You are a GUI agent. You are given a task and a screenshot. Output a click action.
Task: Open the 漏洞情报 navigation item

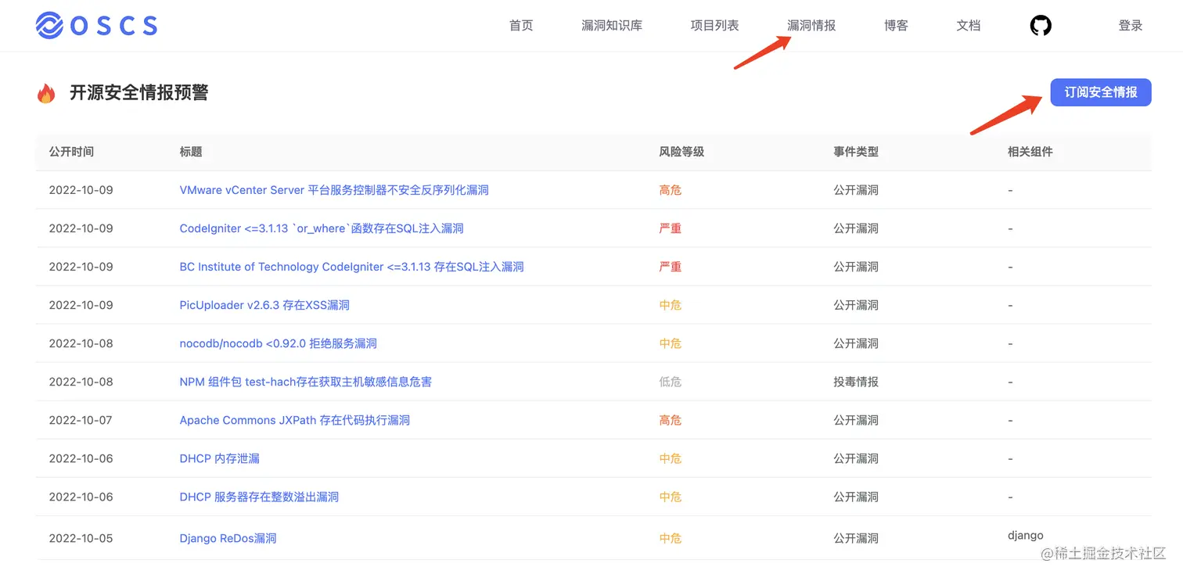(x=811, y=25)
